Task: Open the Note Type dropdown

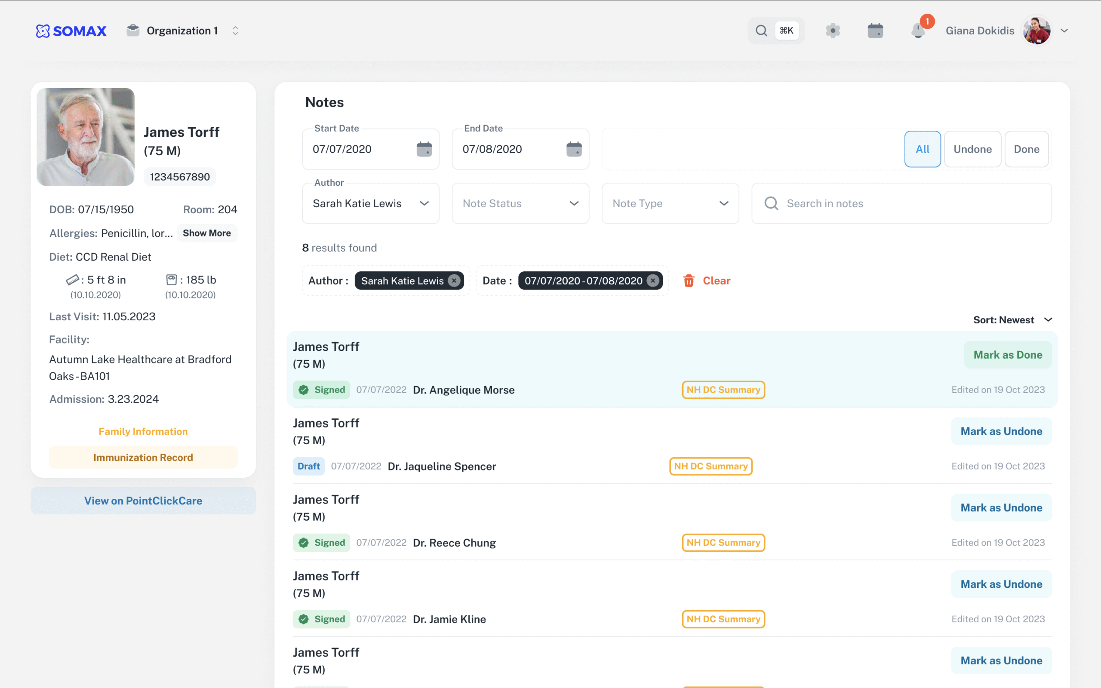Action: pyautogui.click(x=670, y=203)
